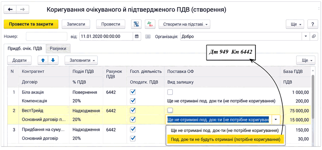Click the 200,00 VAT amount

(302, 101)
